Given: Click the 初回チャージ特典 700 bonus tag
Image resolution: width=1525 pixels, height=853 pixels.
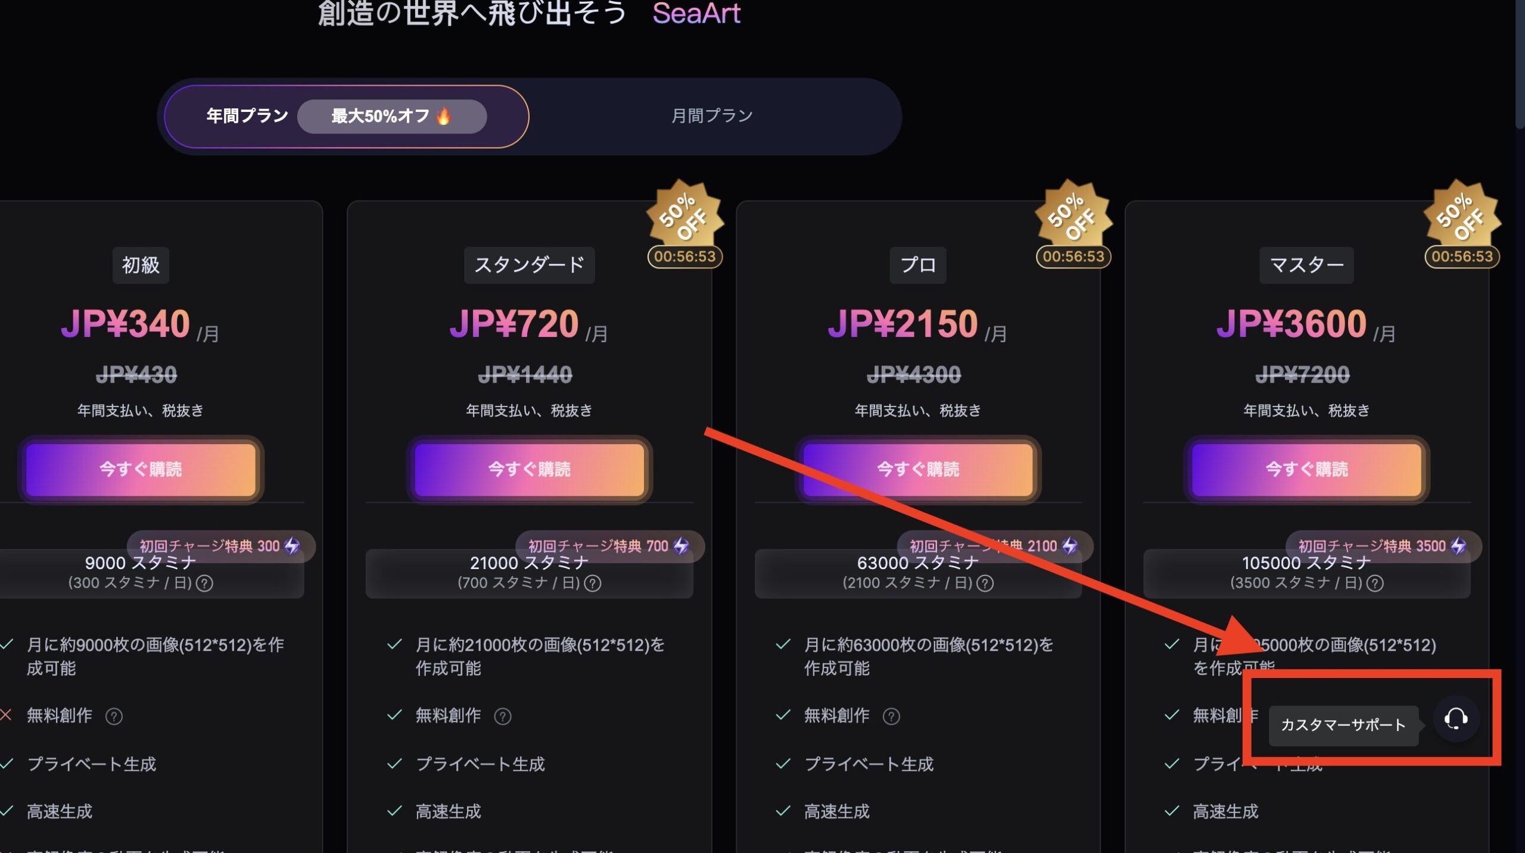Looking at the screenshot, I should click(x=609, y=546).
